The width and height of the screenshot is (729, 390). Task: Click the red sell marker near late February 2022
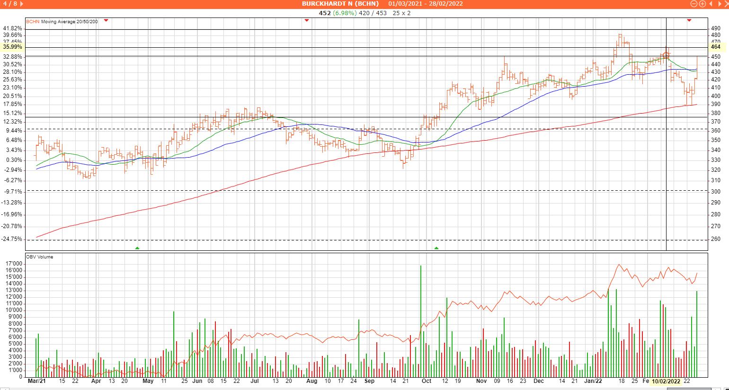point(689,20)
